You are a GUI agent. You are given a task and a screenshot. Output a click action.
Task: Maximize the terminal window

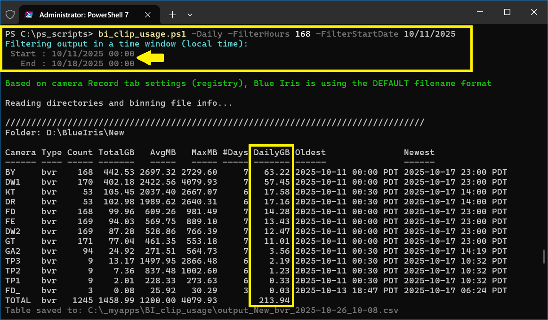[x=507, y=12]
